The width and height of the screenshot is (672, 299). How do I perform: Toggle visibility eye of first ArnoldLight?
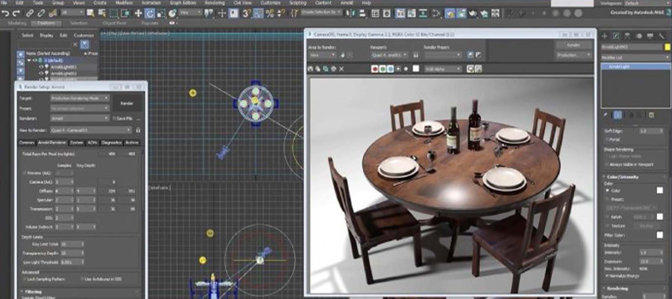click(41, 67)
